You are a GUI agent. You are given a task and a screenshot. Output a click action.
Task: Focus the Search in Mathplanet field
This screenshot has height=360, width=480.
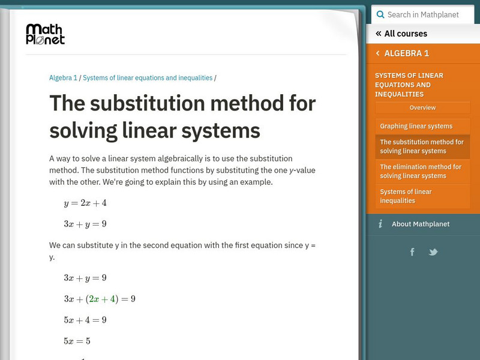point(423,14)
